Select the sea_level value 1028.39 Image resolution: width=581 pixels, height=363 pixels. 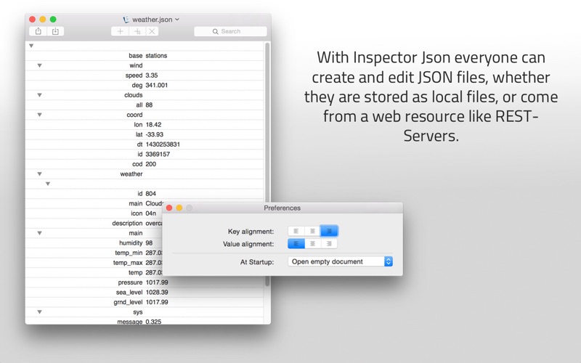[x=157, y=293]
